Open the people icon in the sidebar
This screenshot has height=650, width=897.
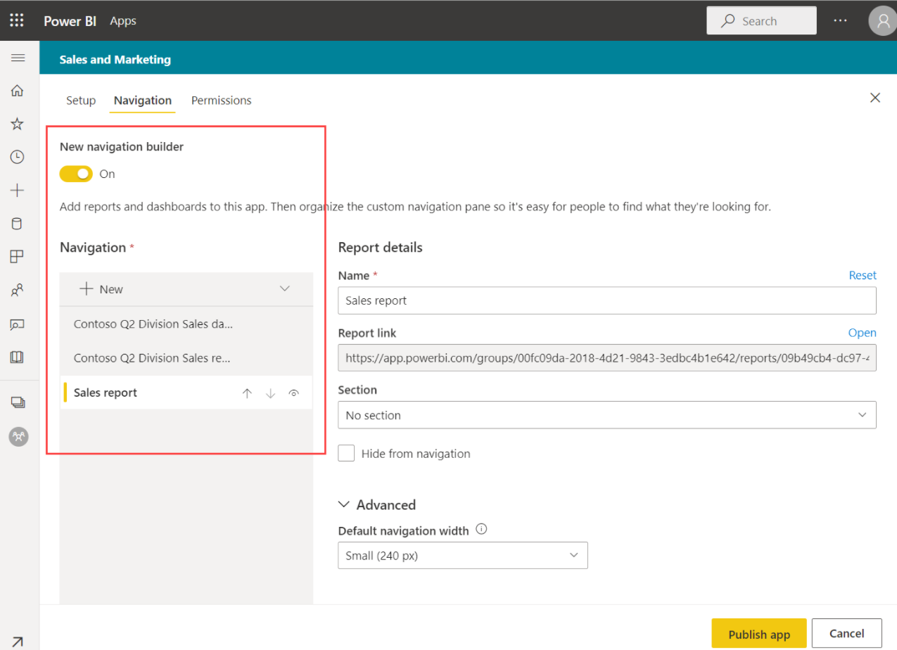click(x=18, y=290)
